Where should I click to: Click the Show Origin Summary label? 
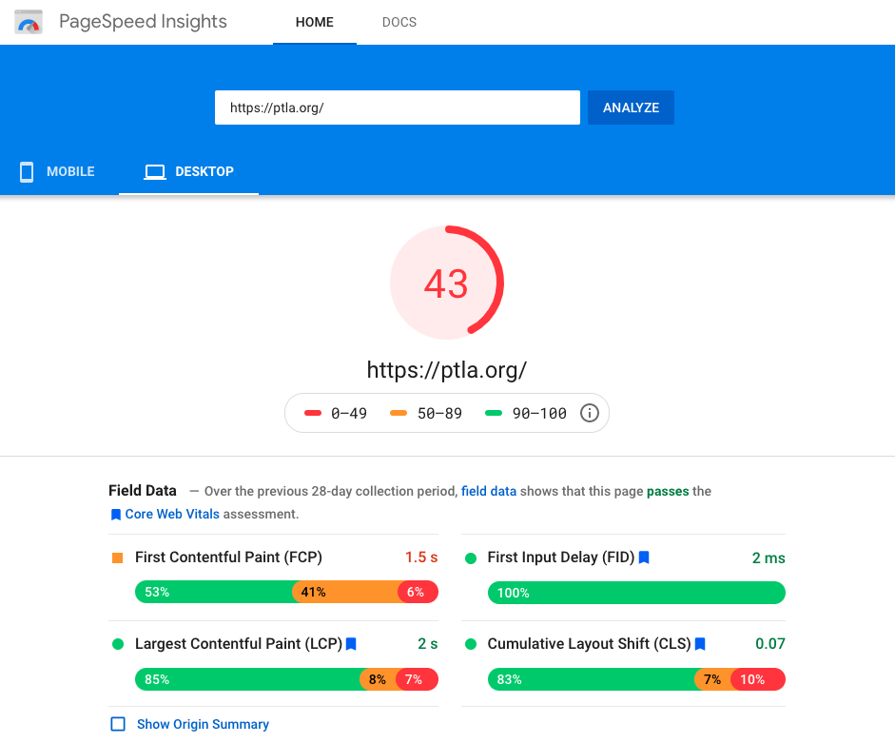[203, 724]
